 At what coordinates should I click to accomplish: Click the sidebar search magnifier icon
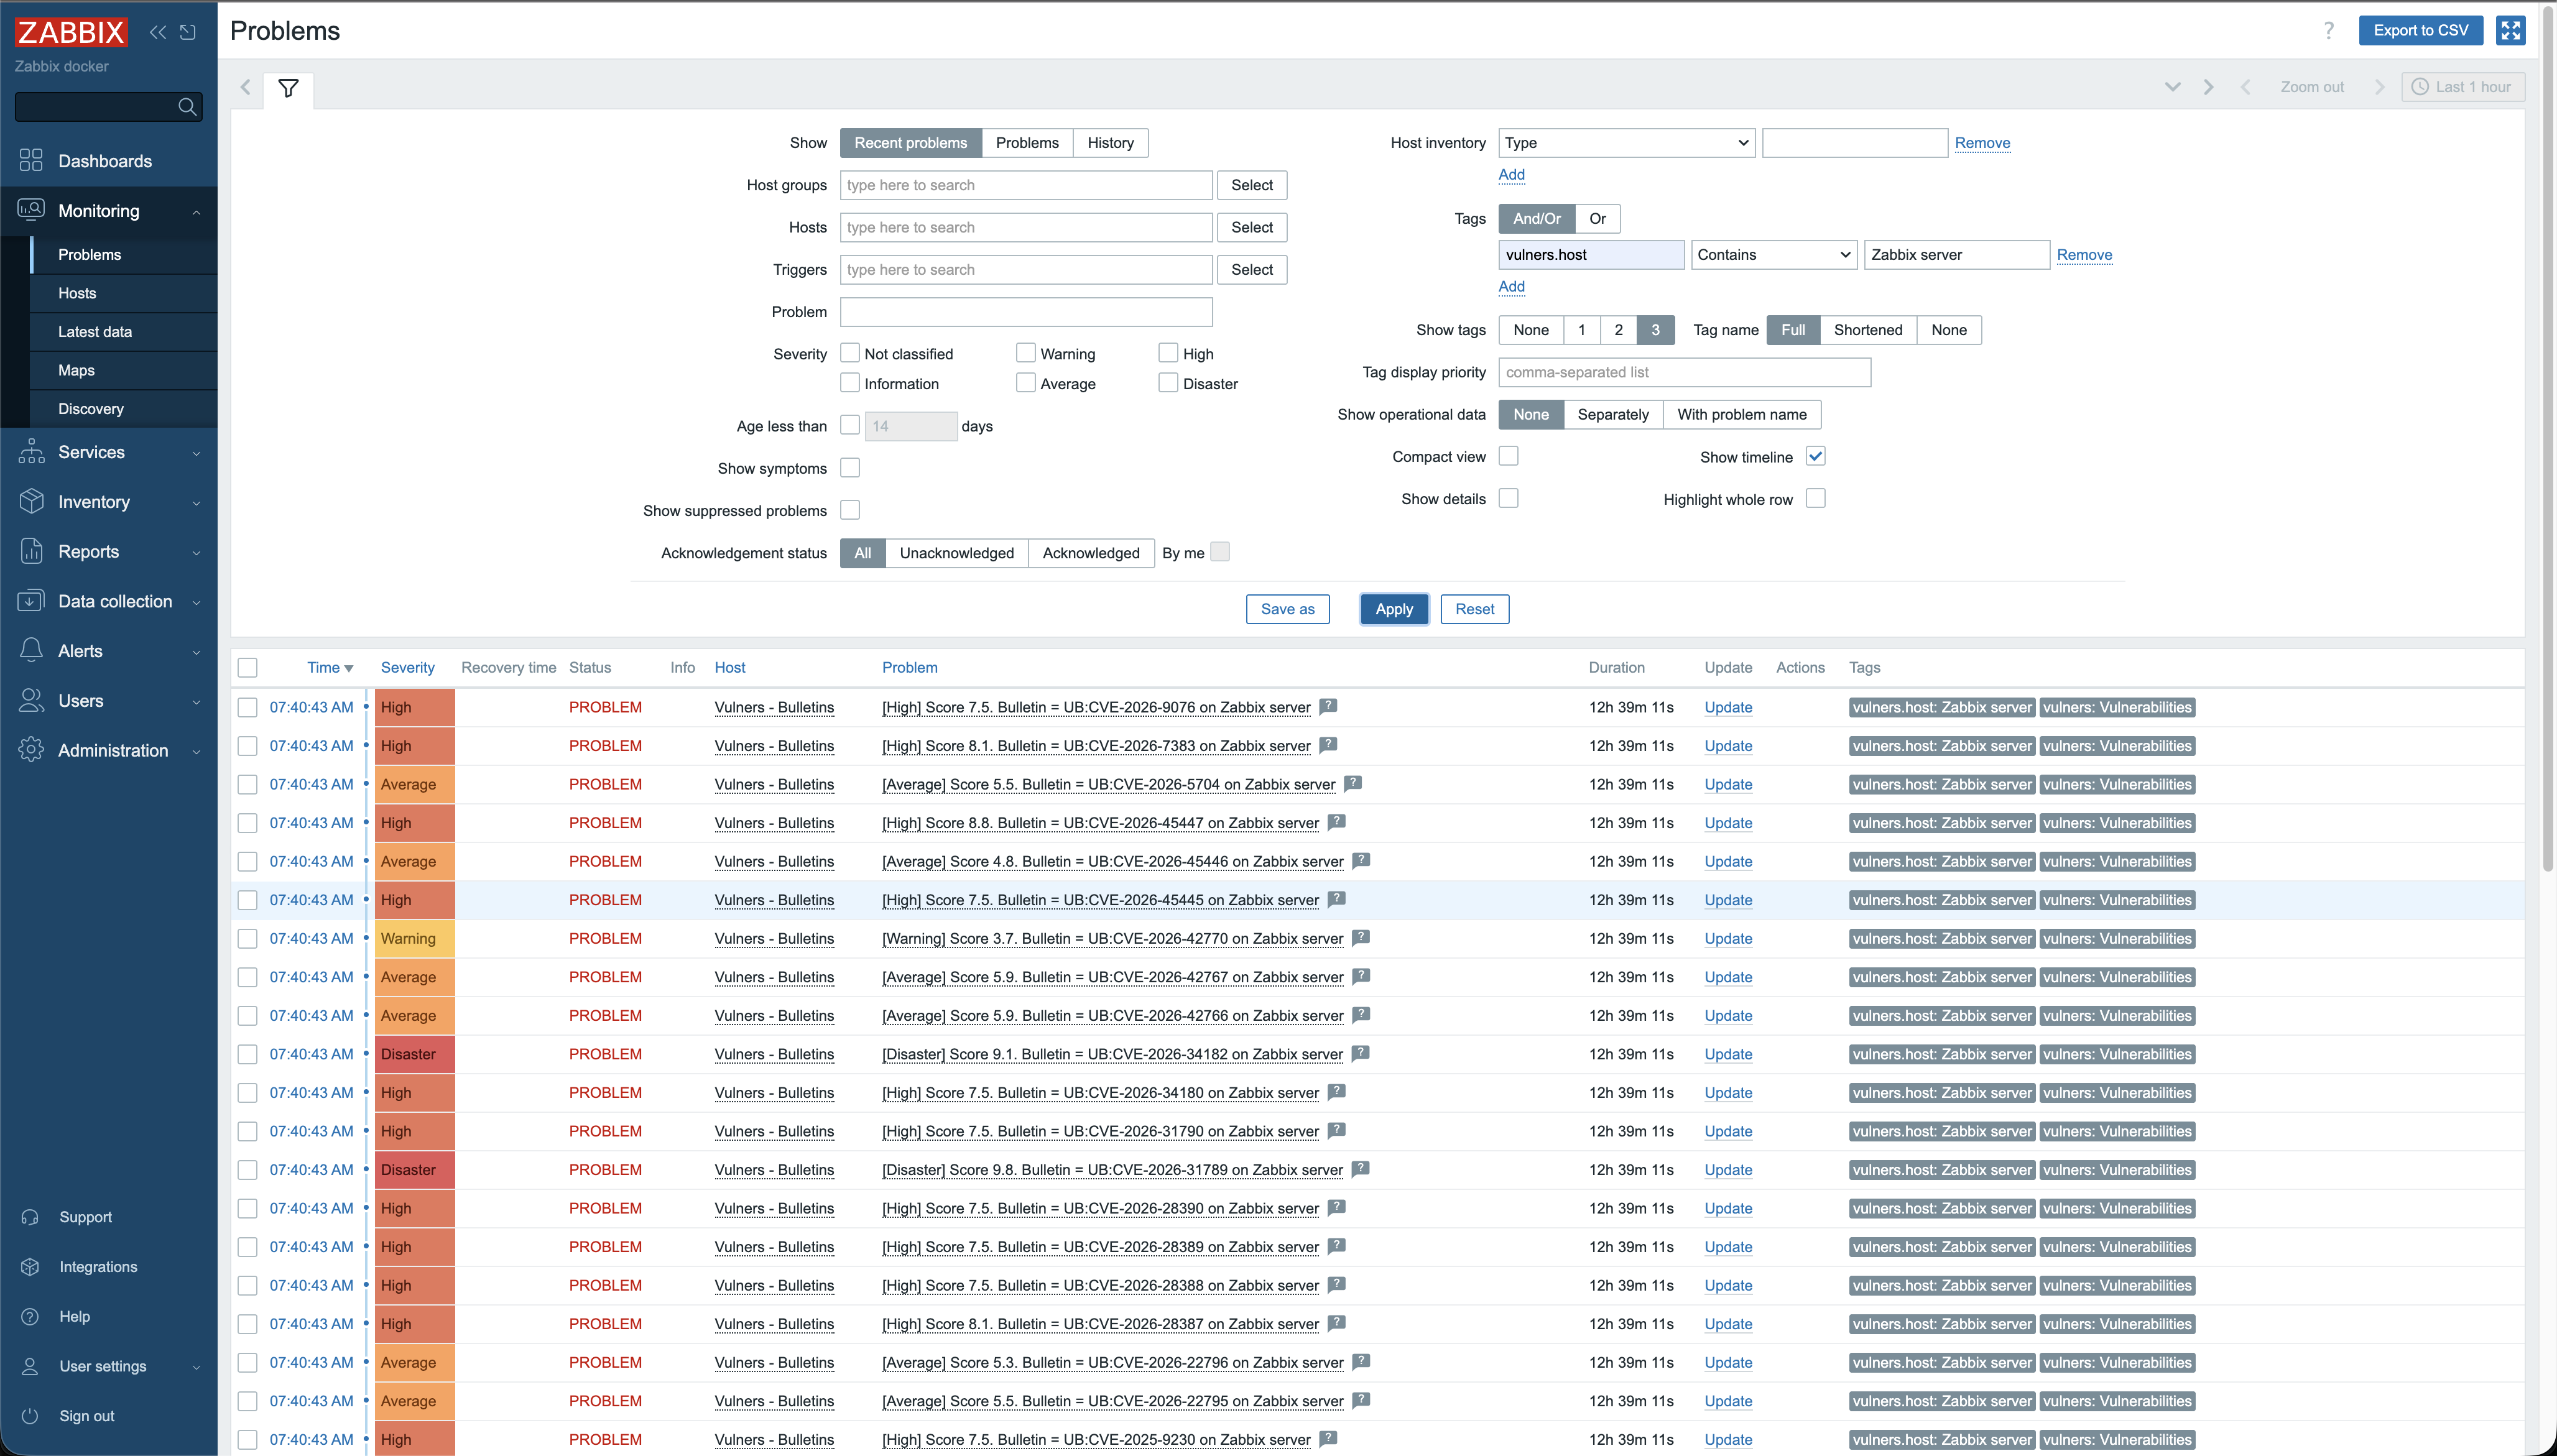click(x=187, y=107)
